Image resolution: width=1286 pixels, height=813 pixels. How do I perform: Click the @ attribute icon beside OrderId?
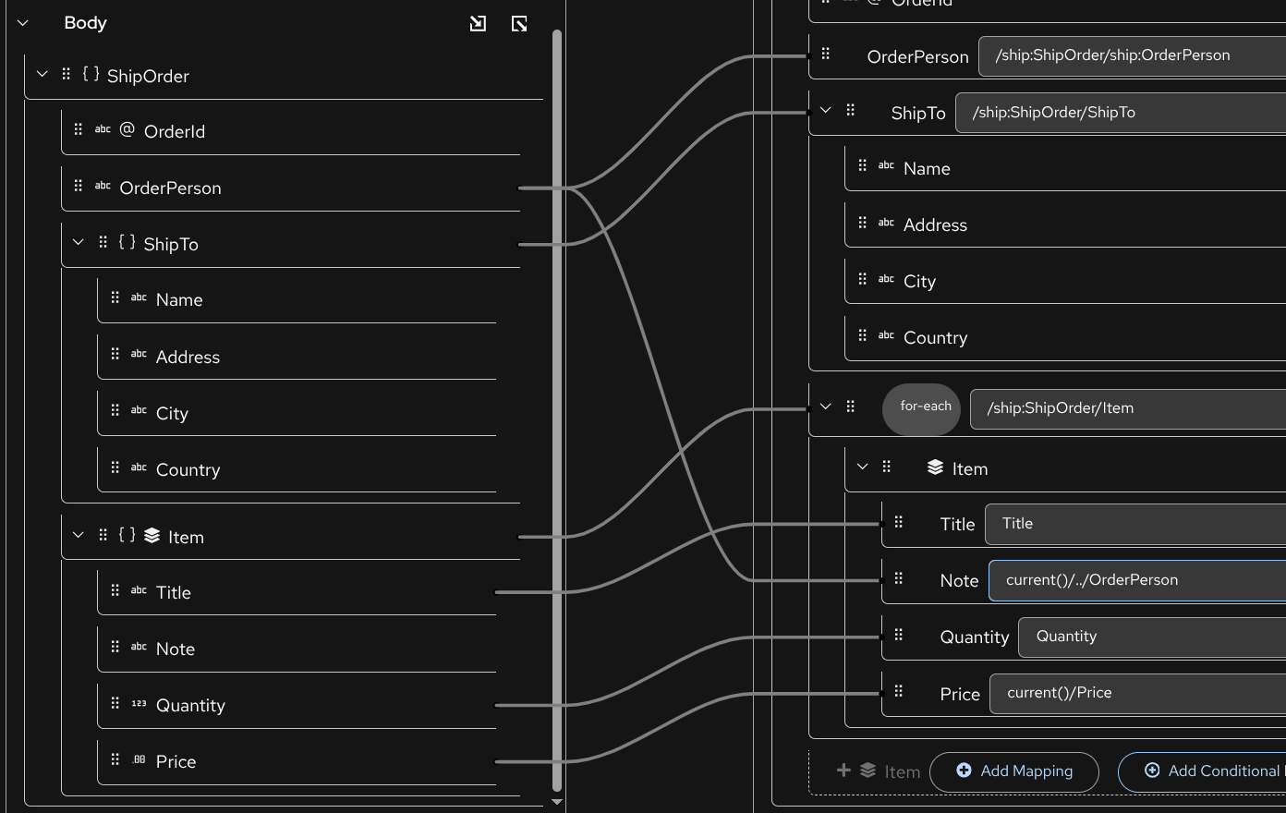(x=126, y=130)
